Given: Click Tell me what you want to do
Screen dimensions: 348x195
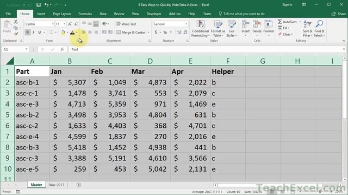Looking at the screenshot, I should pos(241,14).
